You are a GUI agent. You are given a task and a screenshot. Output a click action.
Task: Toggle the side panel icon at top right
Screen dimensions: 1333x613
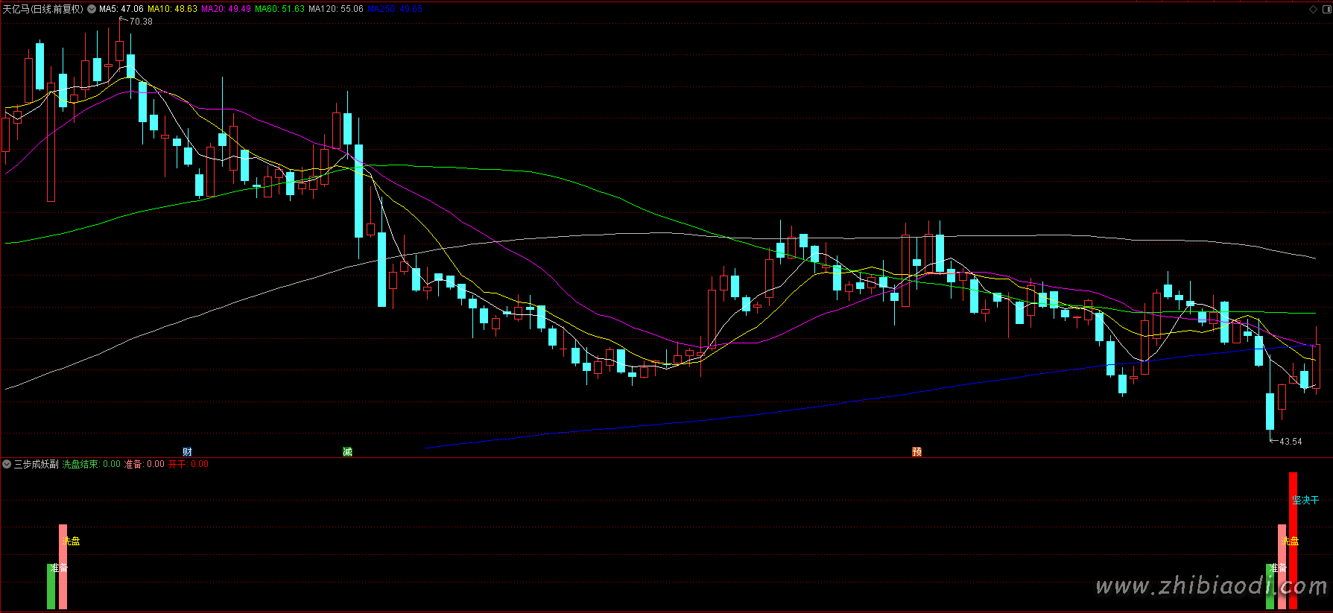(x=1326, y=9)
